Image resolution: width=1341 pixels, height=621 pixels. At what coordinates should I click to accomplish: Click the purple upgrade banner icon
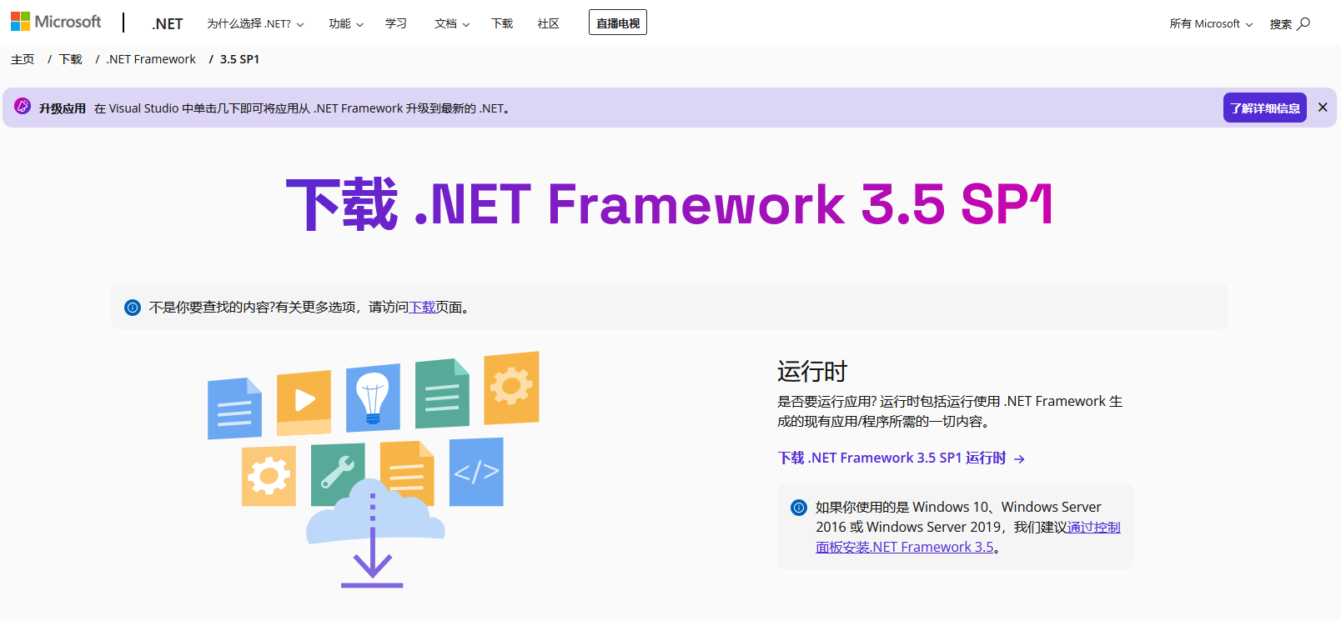pyautogui.click(x=23, y=107)
